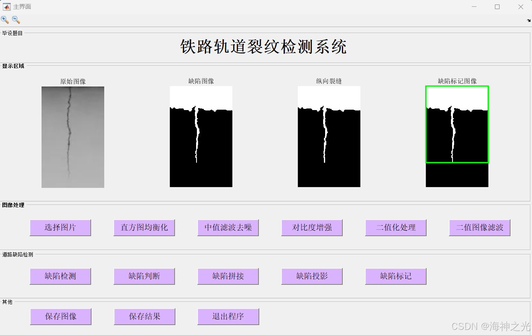Save the image with 保存图像
Viewport: 532px width, 335px height.
[61, 316]
